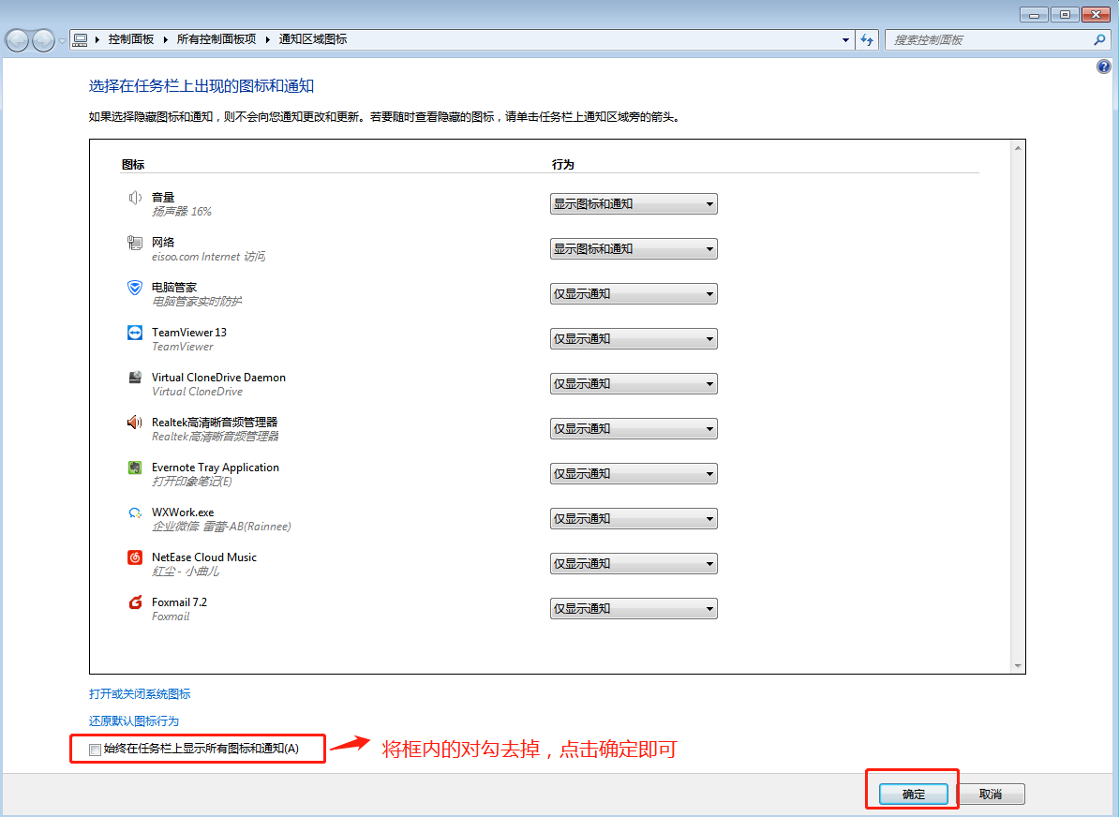Click the 搜索控制面板 search field

click(x=989, y=40)
